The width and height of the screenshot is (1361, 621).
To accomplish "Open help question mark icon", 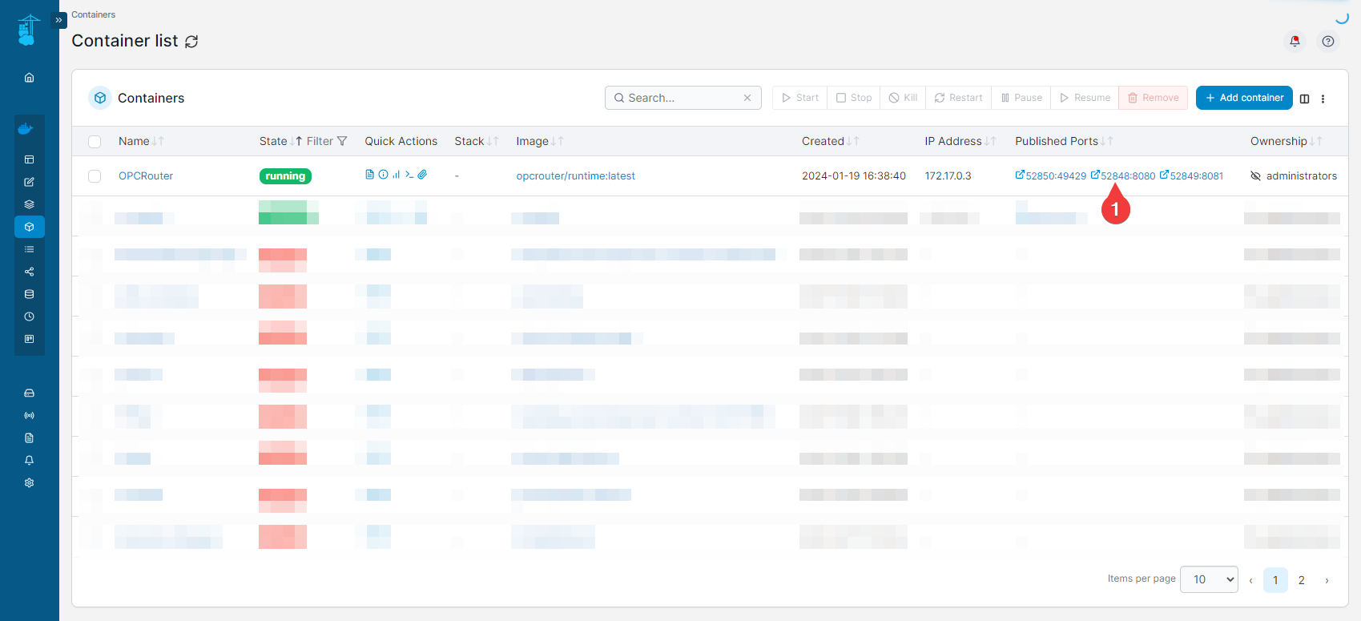I will pyautogui.click(x=1328, y=41).
